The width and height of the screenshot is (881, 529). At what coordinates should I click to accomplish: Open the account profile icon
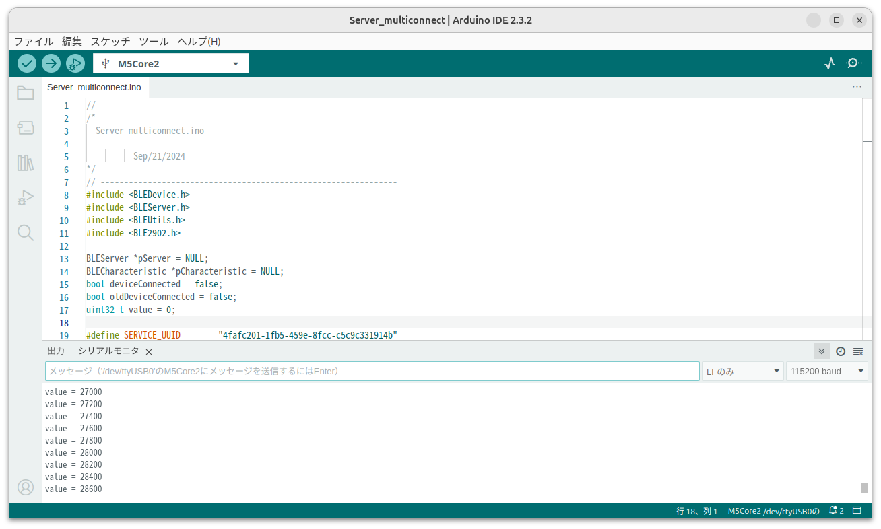pos(26,487)
